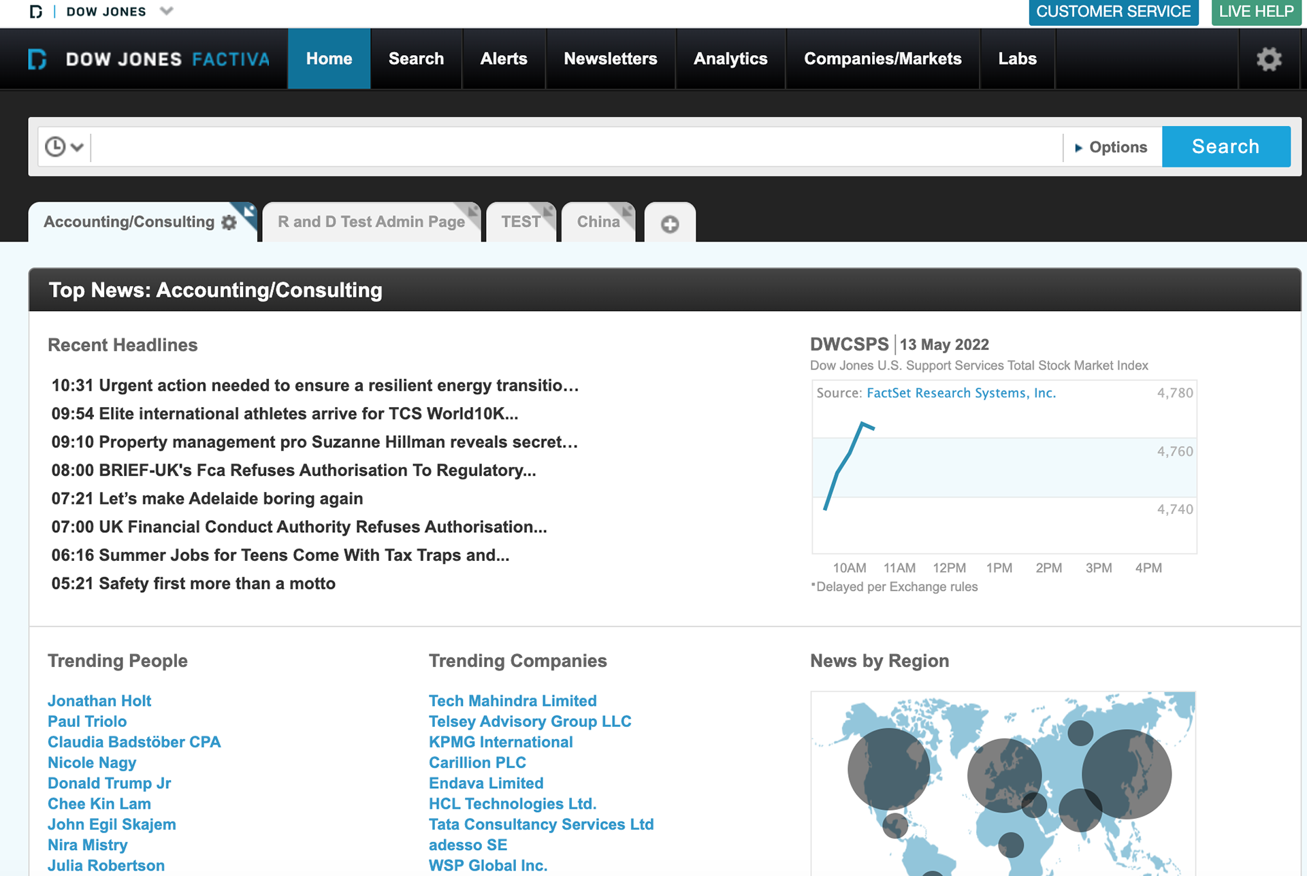The height and width of the screenshot is (876, 1307).
Task: Click the DWCSPS index line chart
Action: 1004,467
